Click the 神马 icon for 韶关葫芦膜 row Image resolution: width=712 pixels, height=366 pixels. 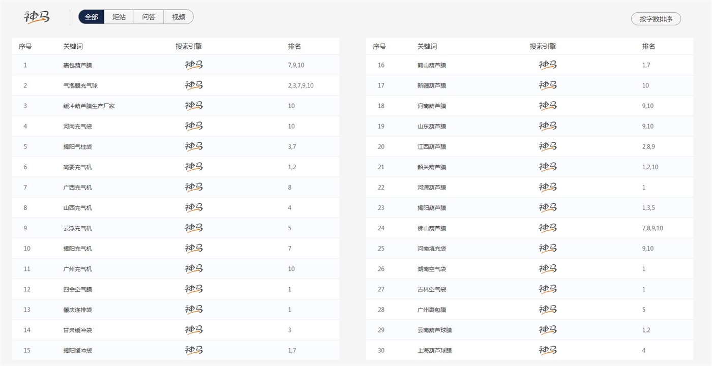pos(548,167)
